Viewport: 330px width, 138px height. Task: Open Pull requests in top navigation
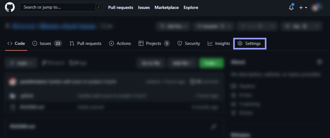pos(121,8)
